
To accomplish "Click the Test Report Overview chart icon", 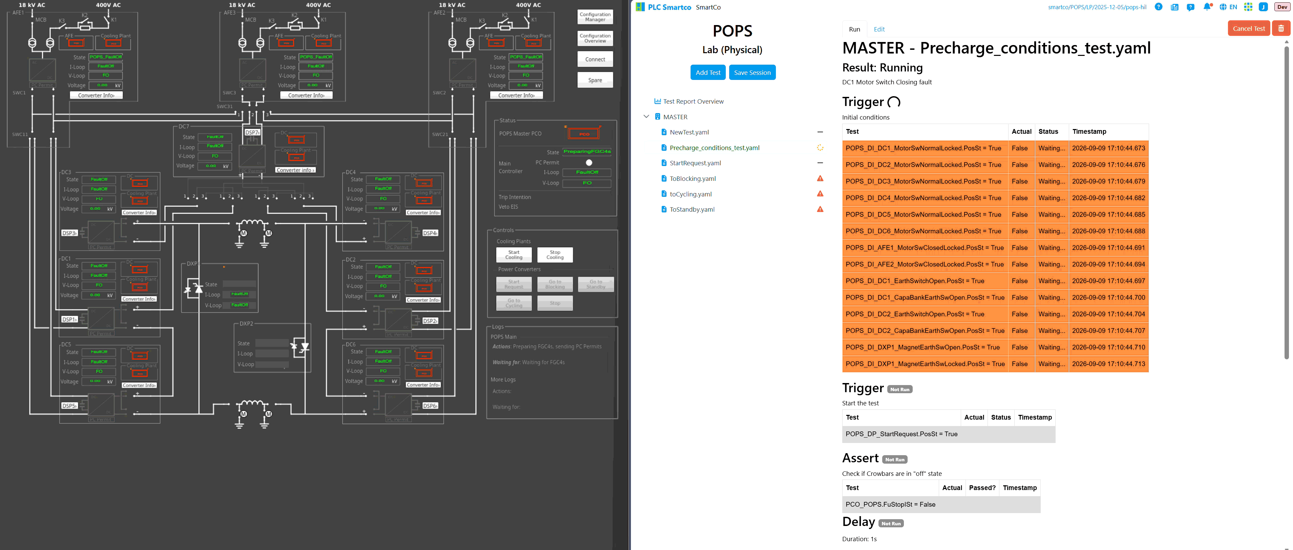I will (657, 101).
